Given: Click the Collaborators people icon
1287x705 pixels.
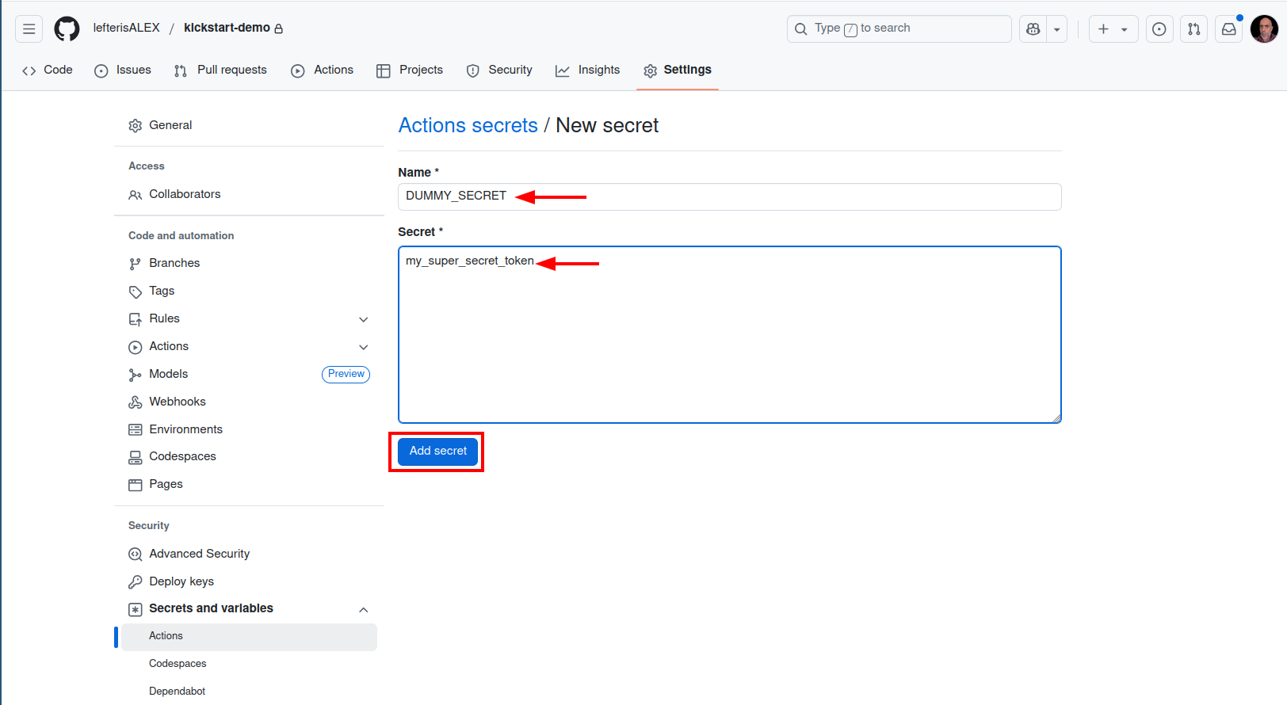Looking at the screenshot, I should [x=135, y=195].
